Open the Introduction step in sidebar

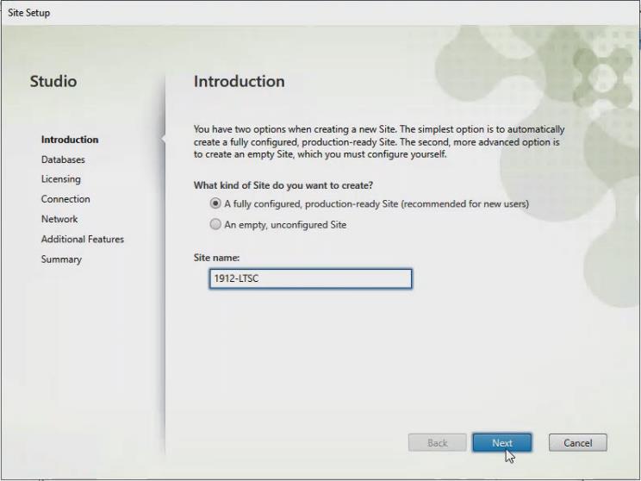point(70,140)
